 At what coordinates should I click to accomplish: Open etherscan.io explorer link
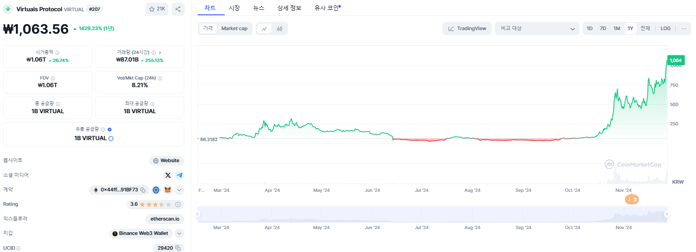[165, 219]
